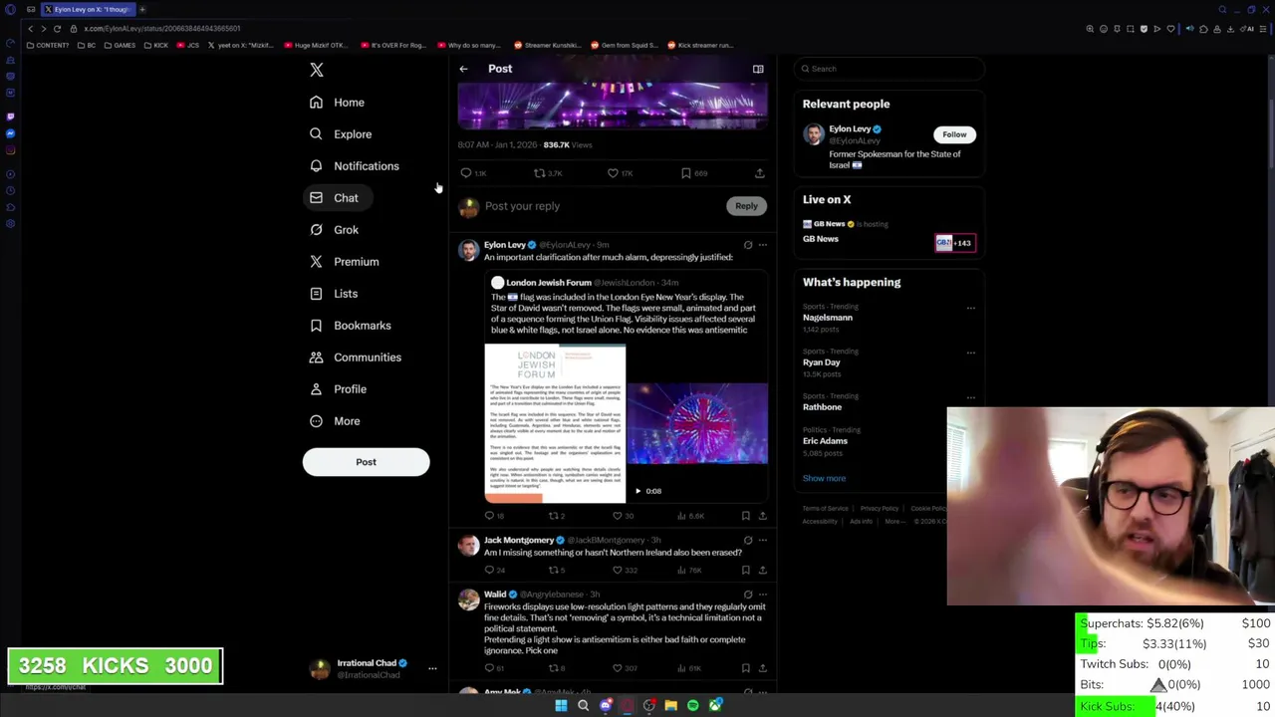Go back using the Post arrow
This screenshot has width=1275, height=717.
tap(463, 69)
